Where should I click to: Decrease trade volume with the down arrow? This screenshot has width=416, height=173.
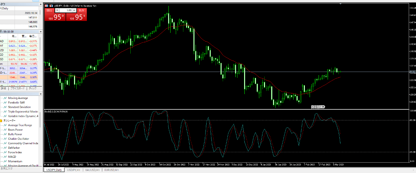click(x=57, y=10)
